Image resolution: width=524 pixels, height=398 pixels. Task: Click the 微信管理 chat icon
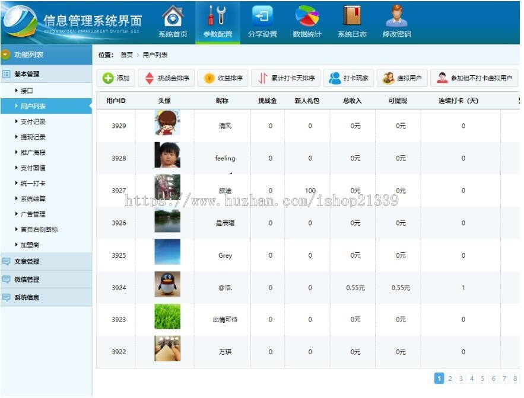(x=7, y=279)
